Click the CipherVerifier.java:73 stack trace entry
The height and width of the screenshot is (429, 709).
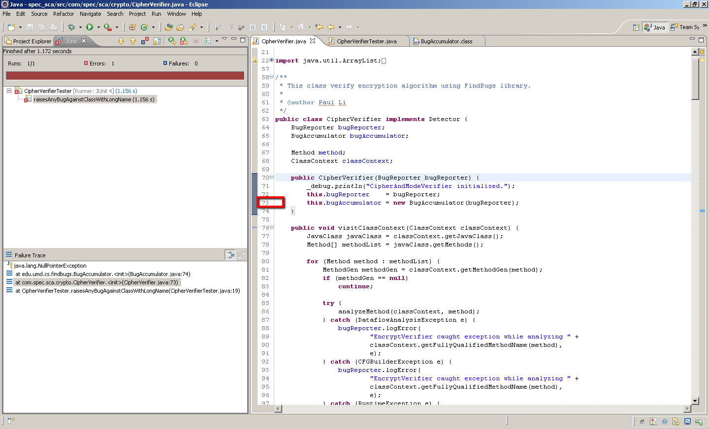[97, 282]
